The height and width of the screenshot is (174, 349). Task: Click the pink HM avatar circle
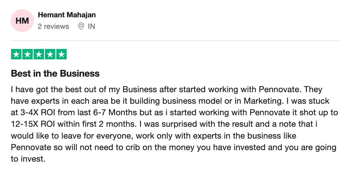[x=22, y=21]
